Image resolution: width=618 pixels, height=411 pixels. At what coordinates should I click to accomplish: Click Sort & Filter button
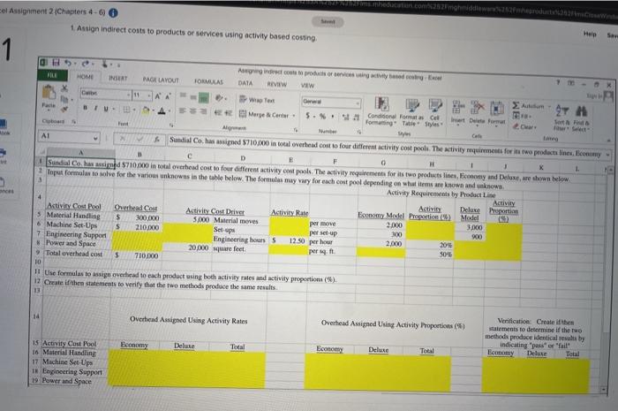(x=561, y=118)
